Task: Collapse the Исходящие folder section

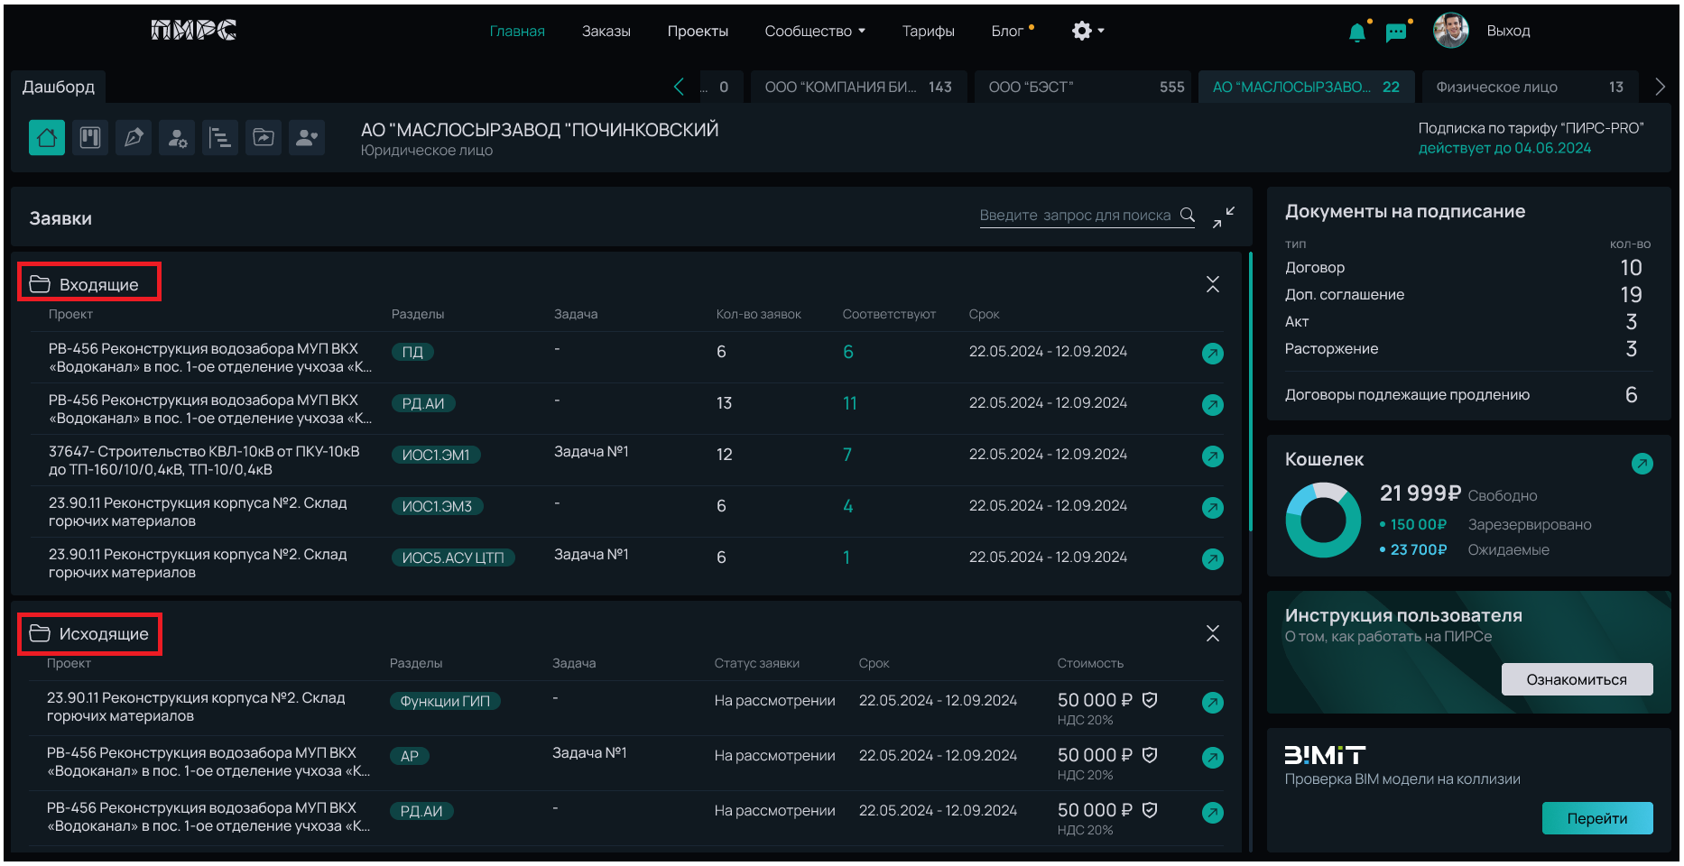Action: click(x=1212, y=634)
